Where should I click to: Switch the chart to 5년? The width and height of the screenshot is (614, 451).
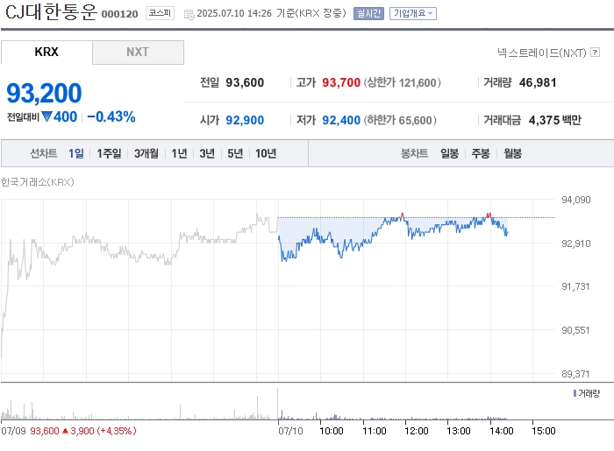235,153
